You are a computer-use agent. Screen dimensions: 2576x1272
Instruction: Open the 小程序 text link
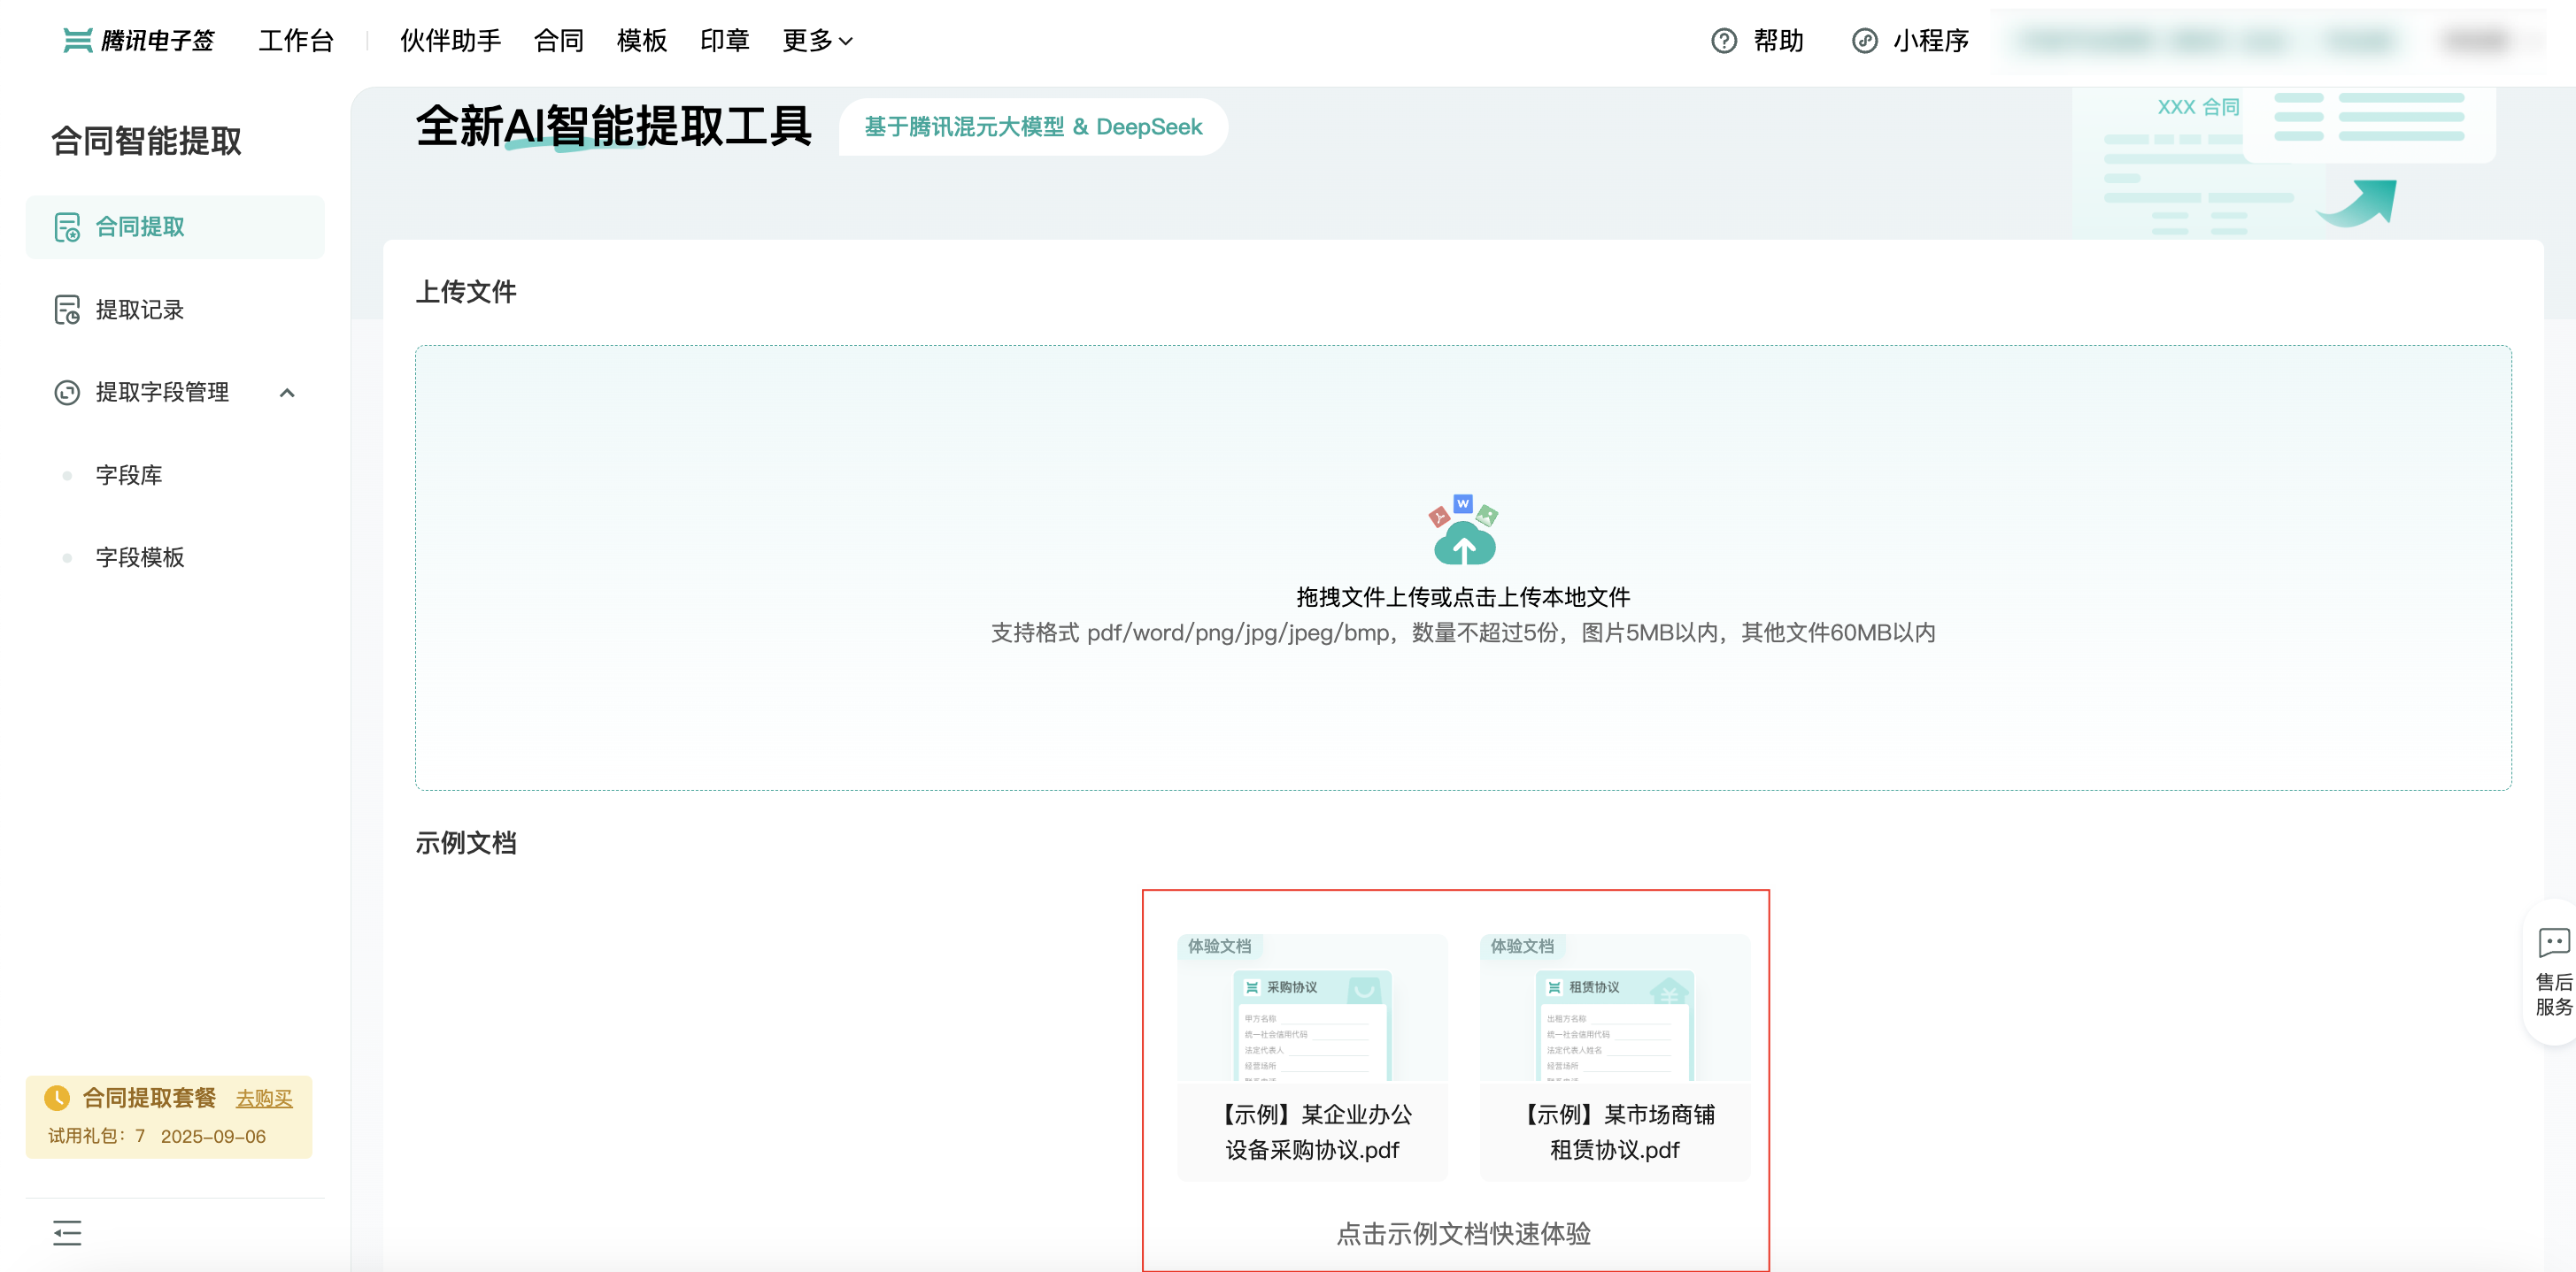(1930, 41)
